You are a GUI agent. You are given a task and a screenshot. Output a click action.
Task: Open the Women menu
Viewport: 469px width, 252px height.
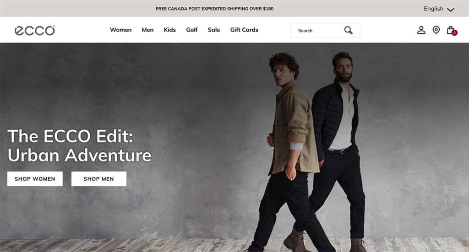[120, 30]
